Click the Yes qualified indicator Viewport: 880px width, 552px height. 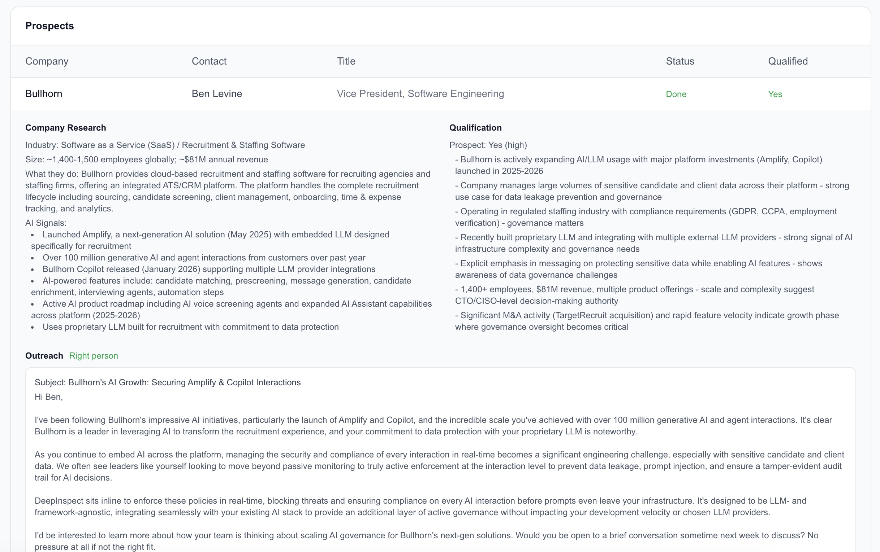pyautogui.click(x=775, y=94)
